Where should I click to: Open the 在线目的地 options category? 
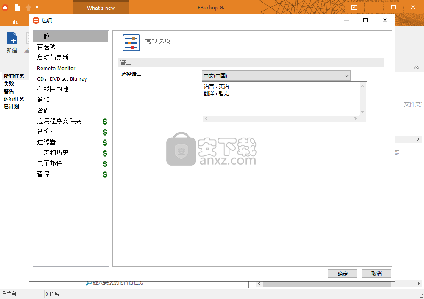pyautogui.click(x=70, y=89)
